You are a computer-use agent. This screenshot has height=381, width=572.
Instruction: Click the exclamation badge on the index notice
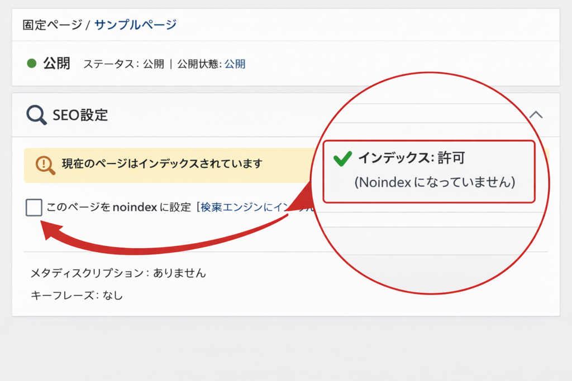click(x=45, y=165)
